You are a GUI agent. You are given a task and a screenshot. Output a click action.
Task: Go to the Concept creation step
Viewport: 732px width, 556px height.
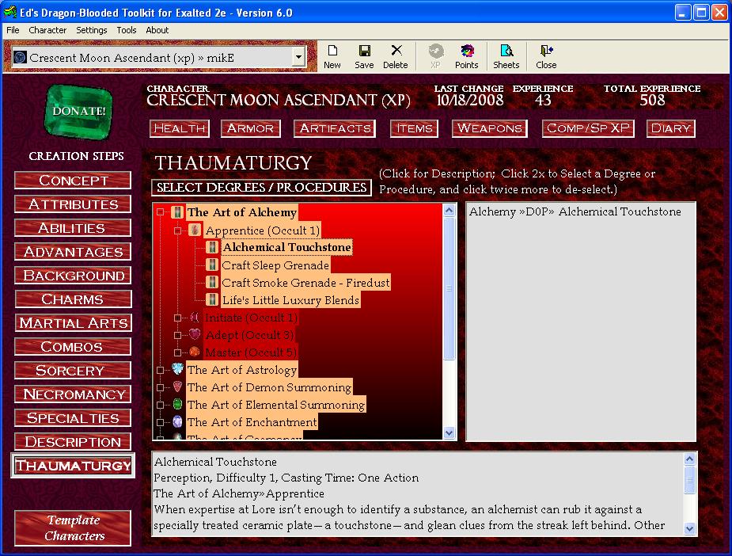73,181
